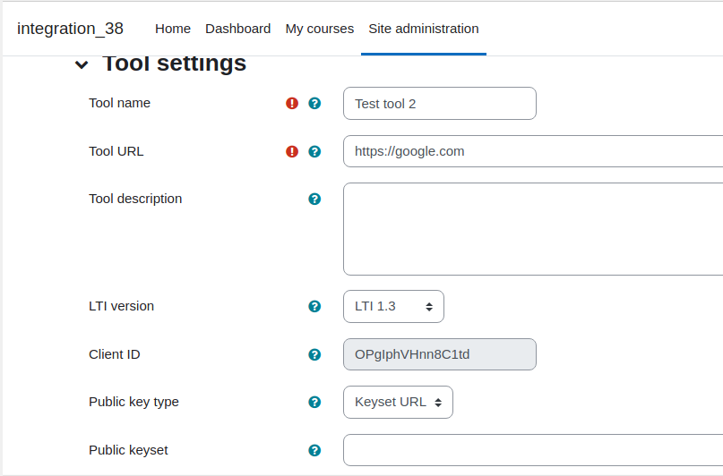This screenshot has height=476, width=723.
Task: Show help for Public keyset
Action: [314, 450]
